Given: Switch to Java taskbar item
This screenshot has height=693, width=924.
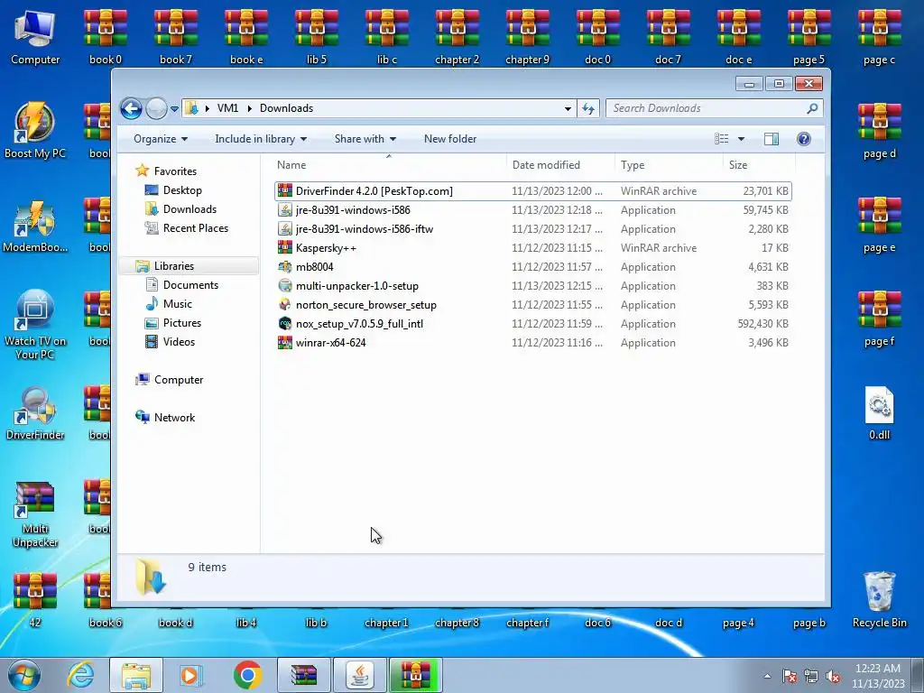Looking at the screenshot, I should 359,675.
